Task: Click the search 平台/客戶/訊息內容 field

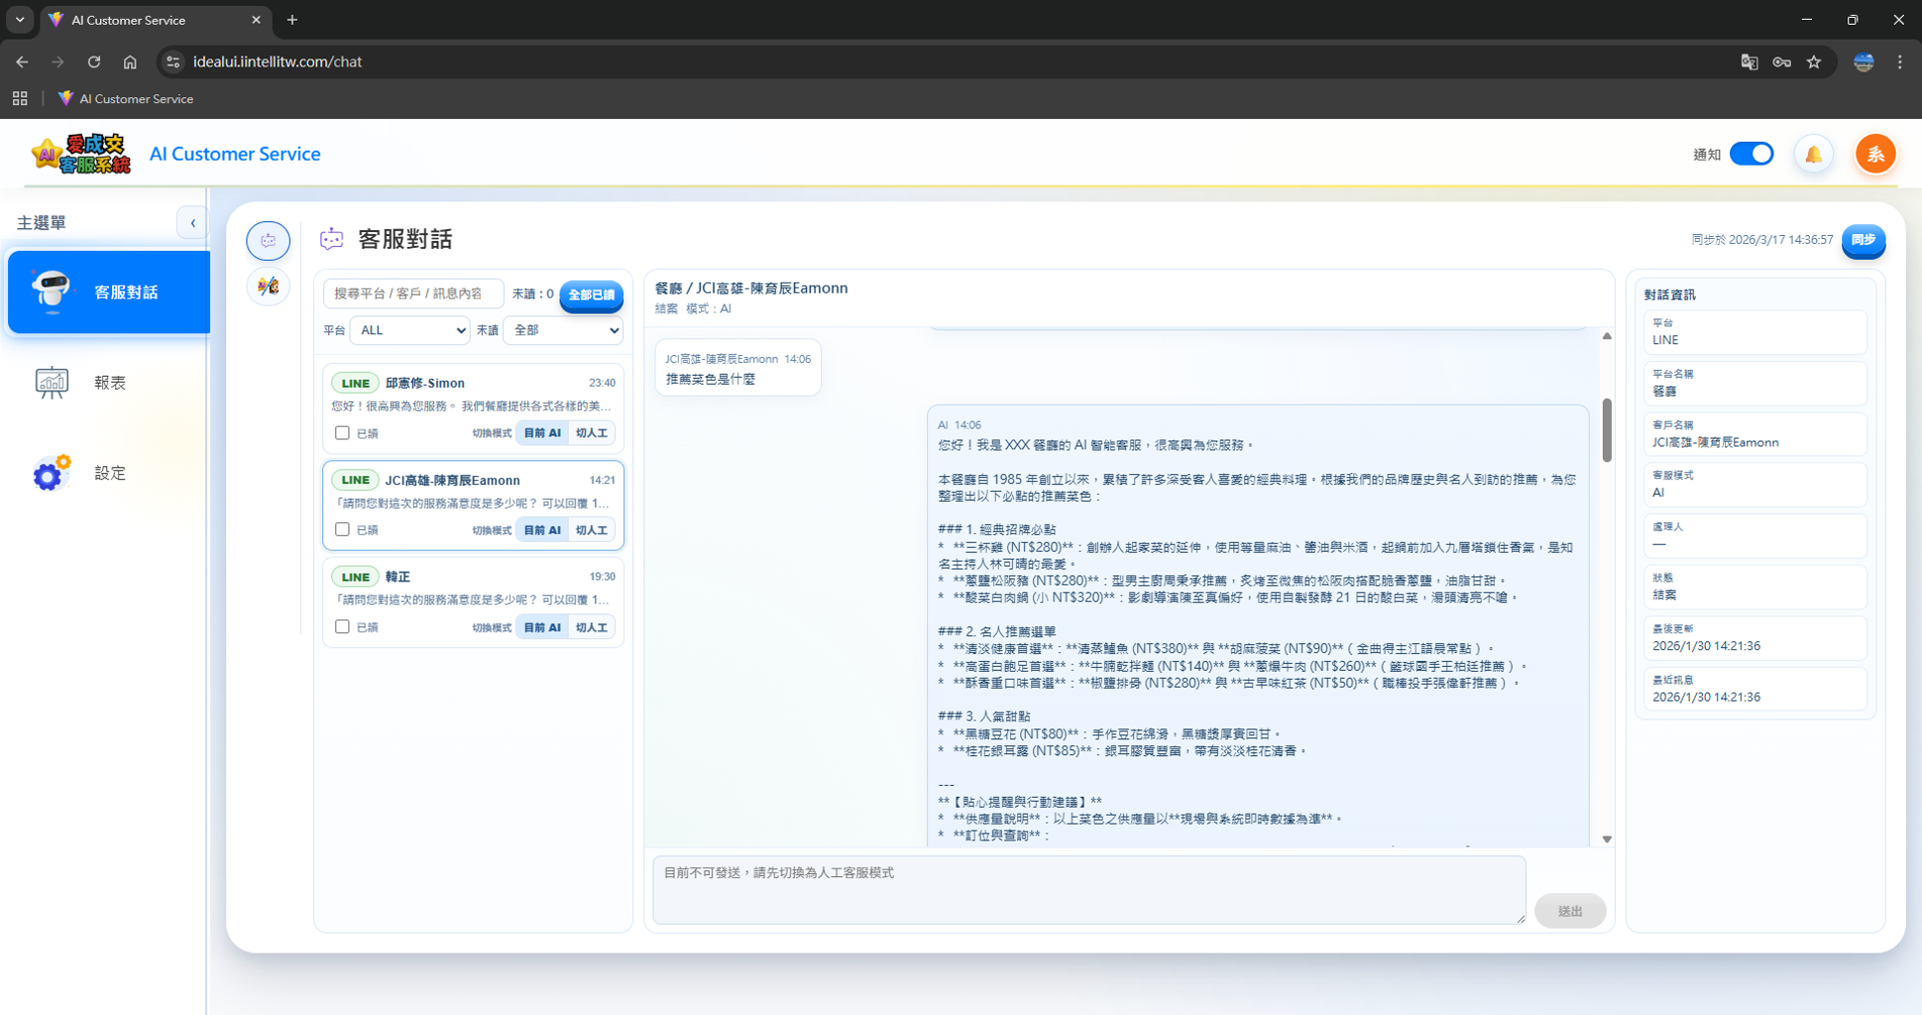Action: click(412, 293)
